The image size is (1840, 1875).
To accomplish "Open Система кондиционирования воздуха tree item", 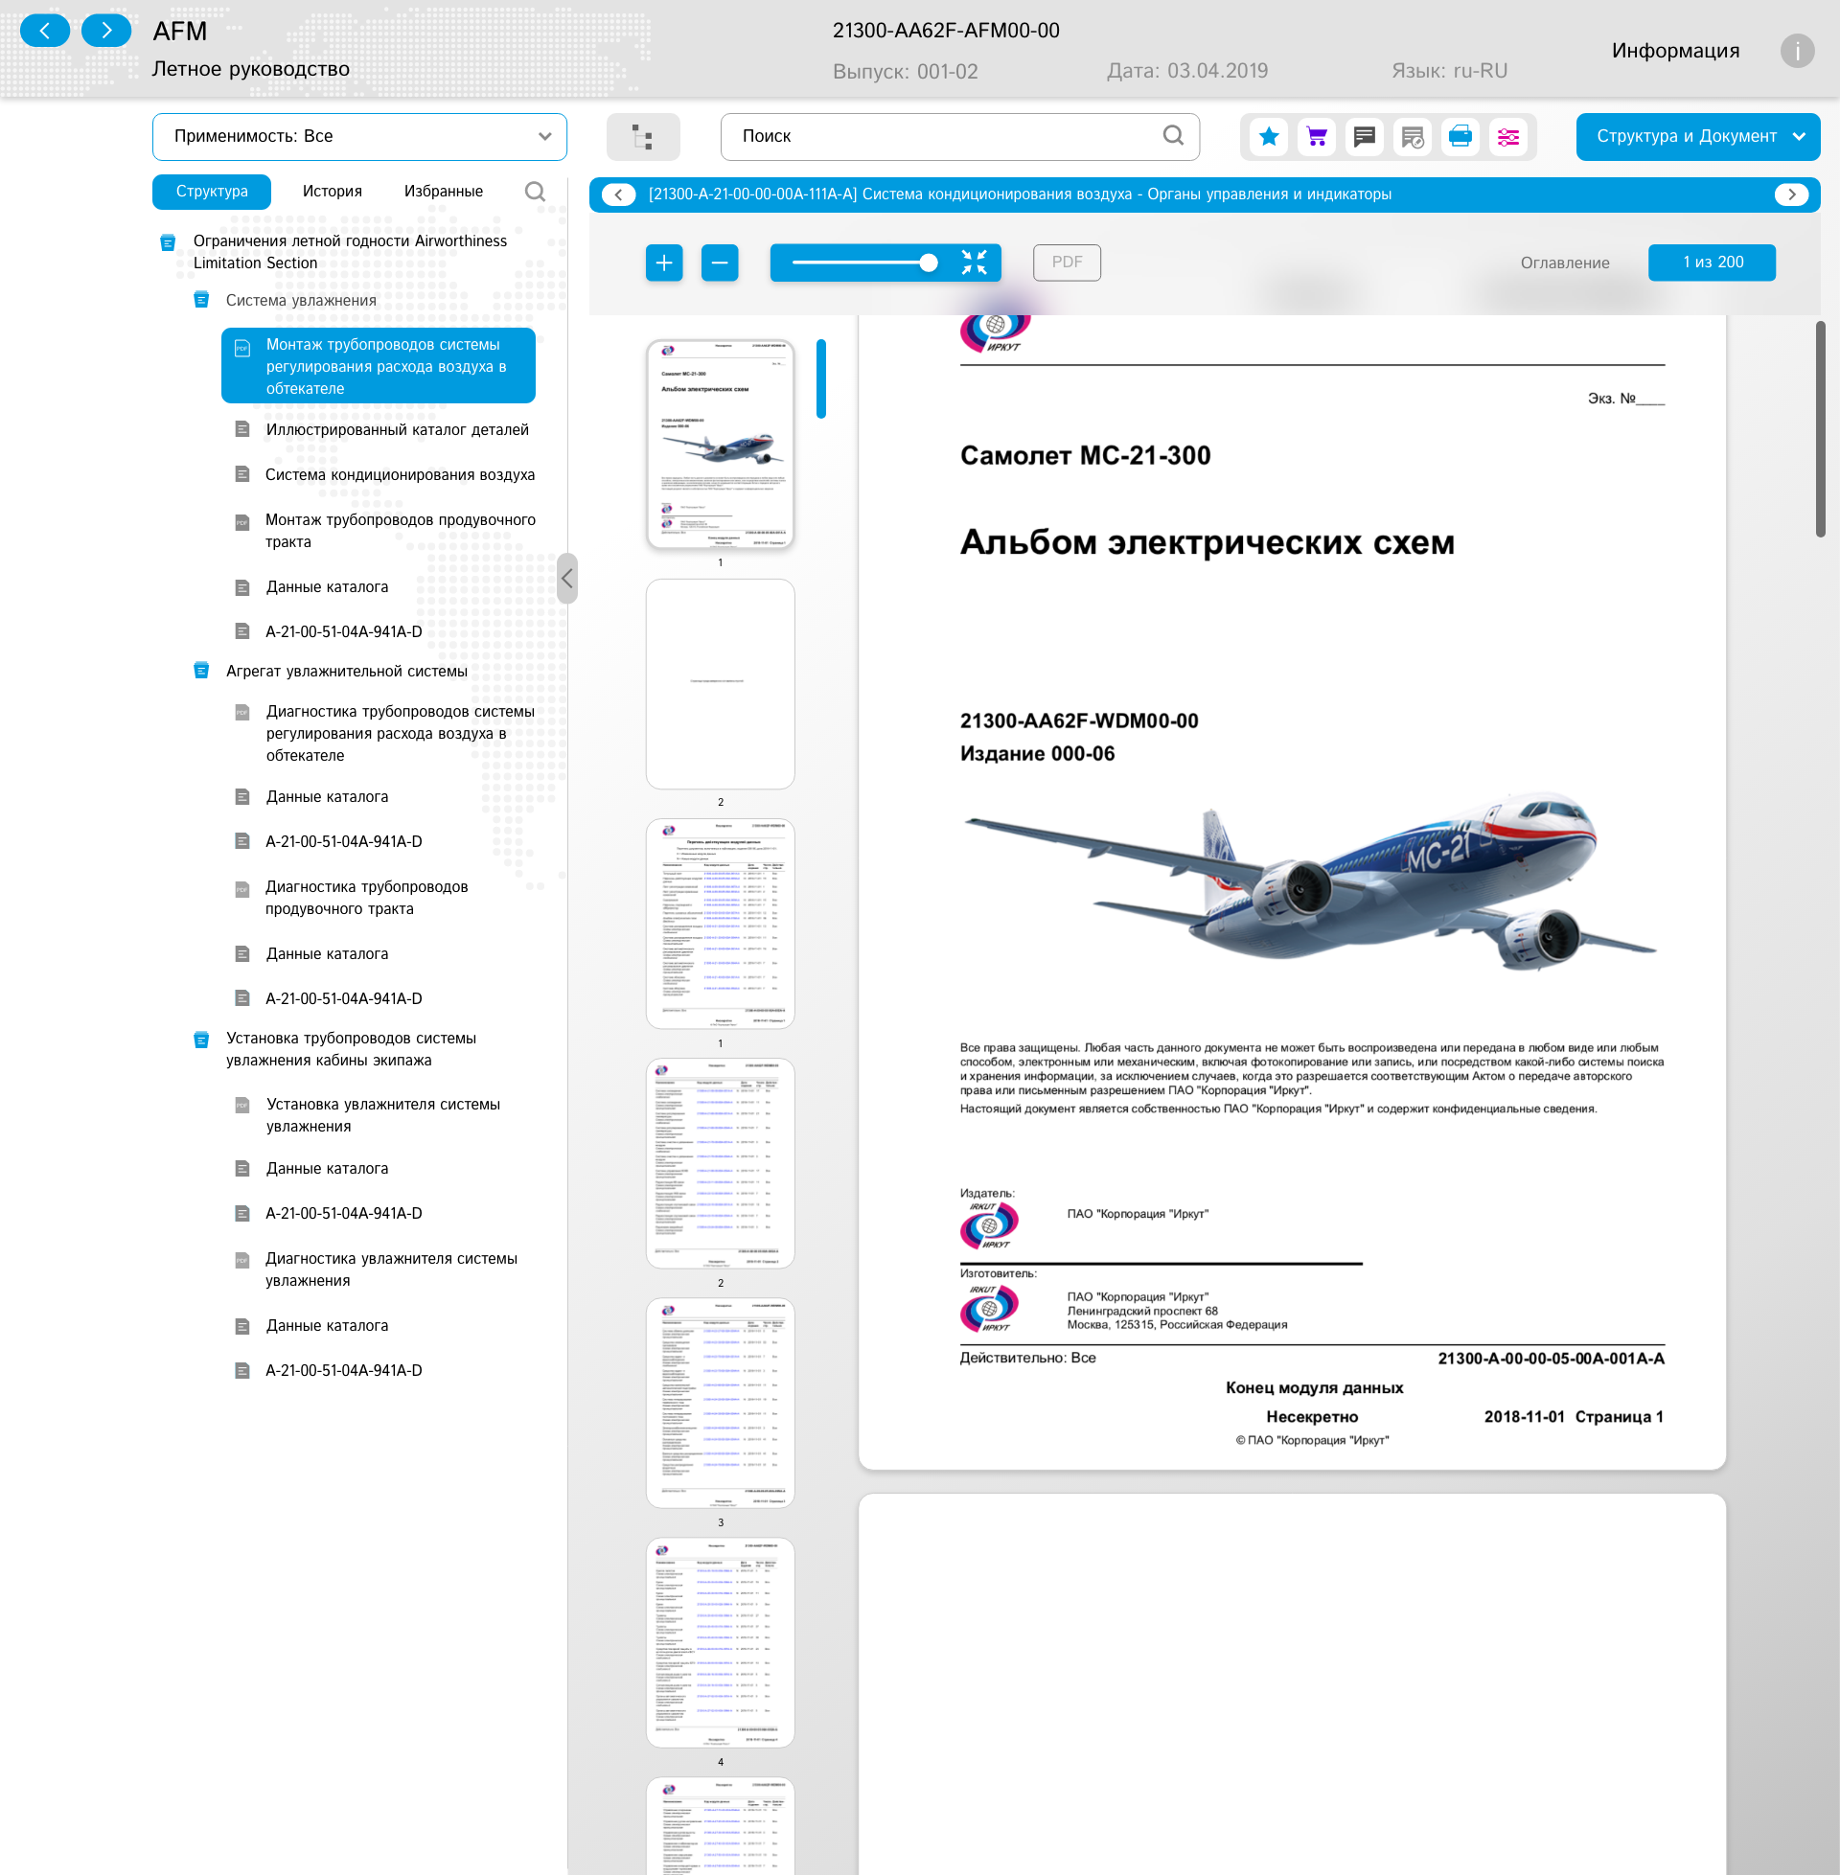I will (400, 474).
